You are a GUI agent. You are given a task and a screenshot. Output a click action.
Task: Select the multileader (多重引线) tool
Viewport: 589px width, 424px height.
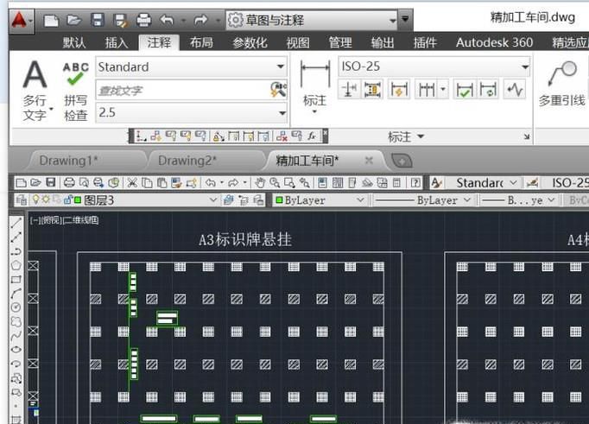click(561, 85)
